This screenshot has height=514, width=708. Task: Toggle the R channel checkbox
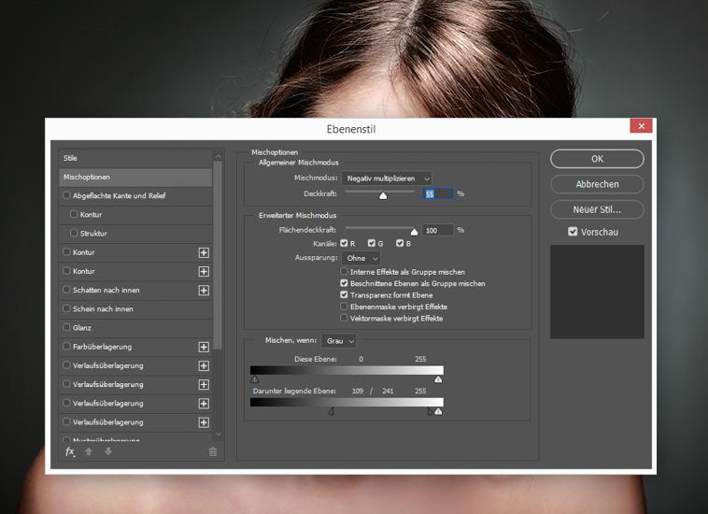pos(344,243)
